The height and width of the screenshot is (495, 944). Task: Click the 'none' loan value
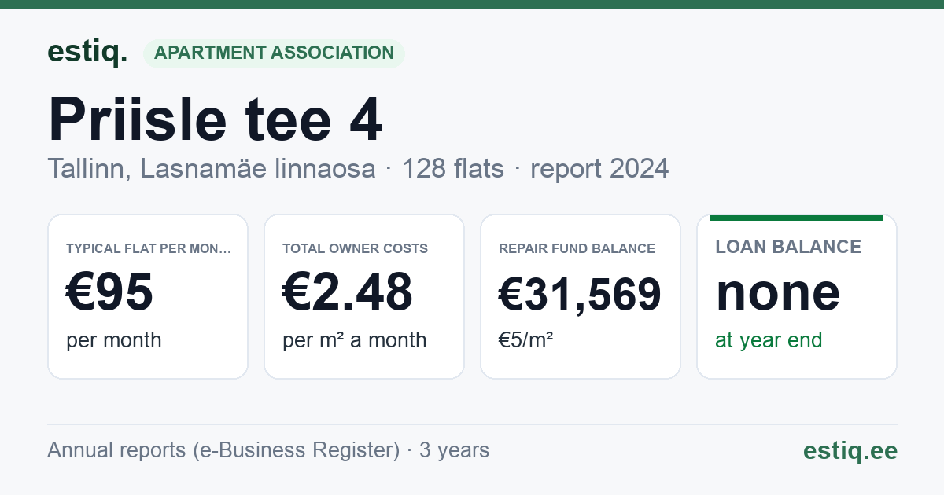pos(778,292)
